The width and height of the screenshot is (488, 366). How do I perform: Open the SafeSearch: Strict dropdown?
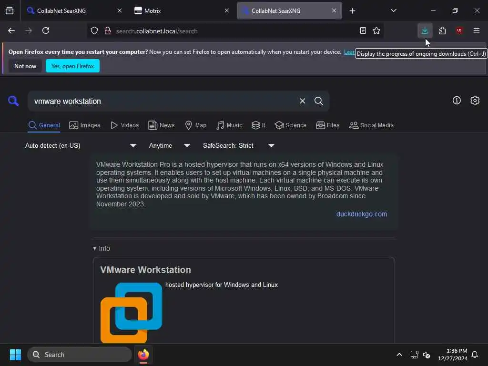[x=239, y=145]
